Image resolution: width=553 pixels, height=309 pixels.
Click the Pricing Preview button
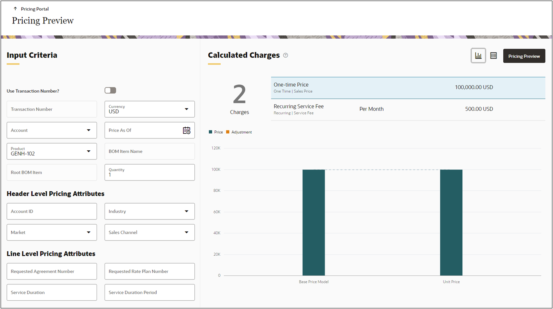pyautogui.click(x=524, y=56)
